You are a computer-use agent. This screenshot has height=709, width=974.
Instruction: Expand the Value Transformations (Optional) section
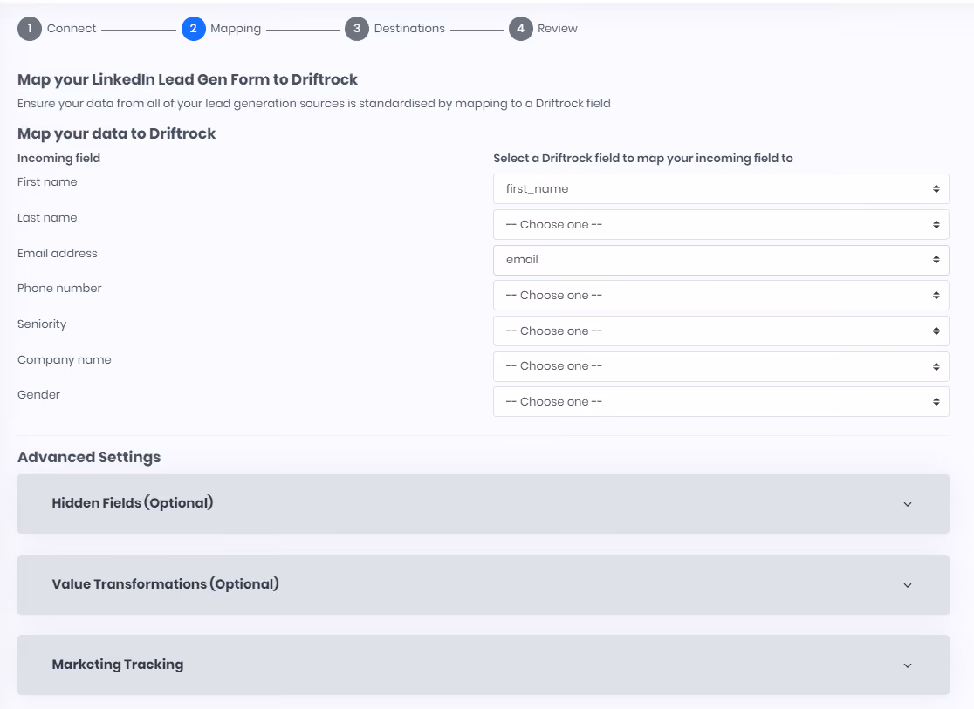(x=484, y=585)
